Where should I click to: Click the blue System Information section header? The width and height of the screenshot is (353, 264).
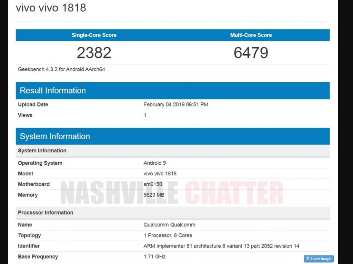(x=173, y=136)
